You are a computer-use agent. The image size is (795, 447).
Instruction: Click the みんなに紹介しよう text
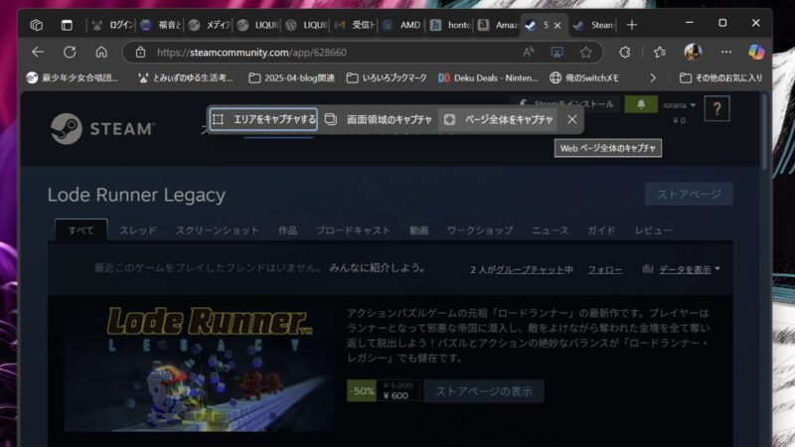378,267
